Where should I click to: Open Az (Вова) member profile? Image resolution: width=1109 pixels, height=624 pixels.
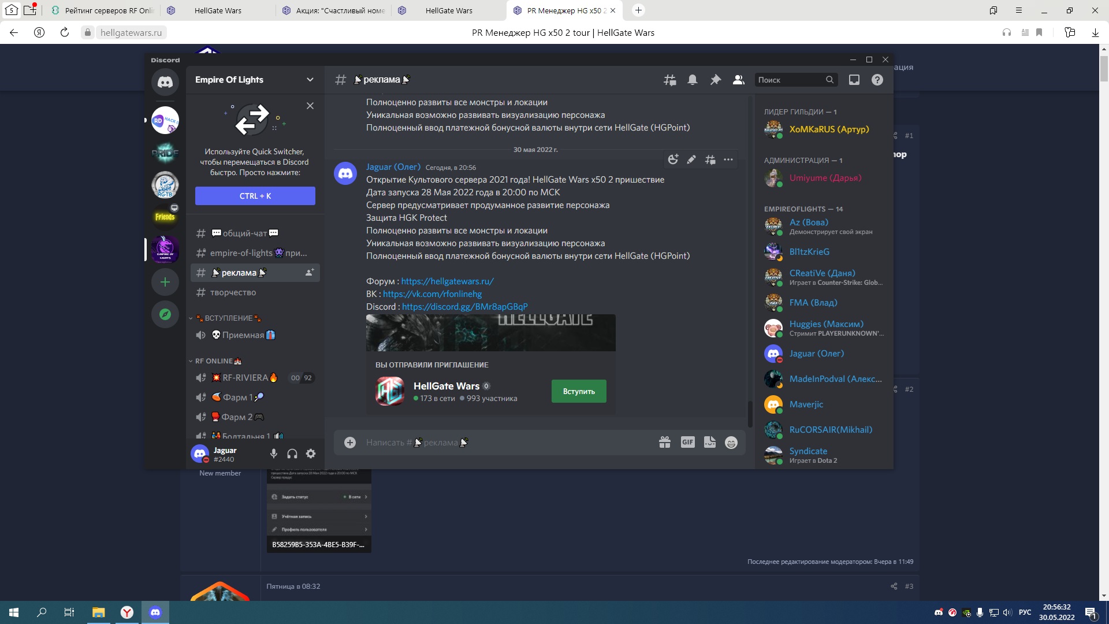click(824, 226)
